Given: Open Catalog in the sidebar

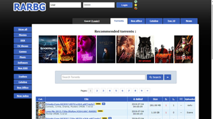Looking at the screenshot, I should tap(23, 82).
